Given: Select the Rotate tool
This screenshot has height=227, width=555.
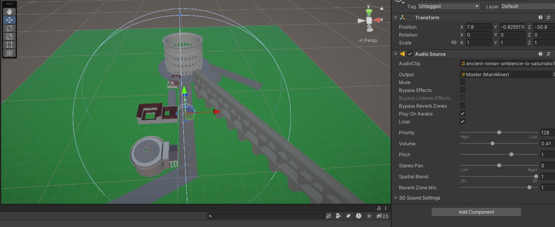Looking at the screenshot, I should click(9, 28).
